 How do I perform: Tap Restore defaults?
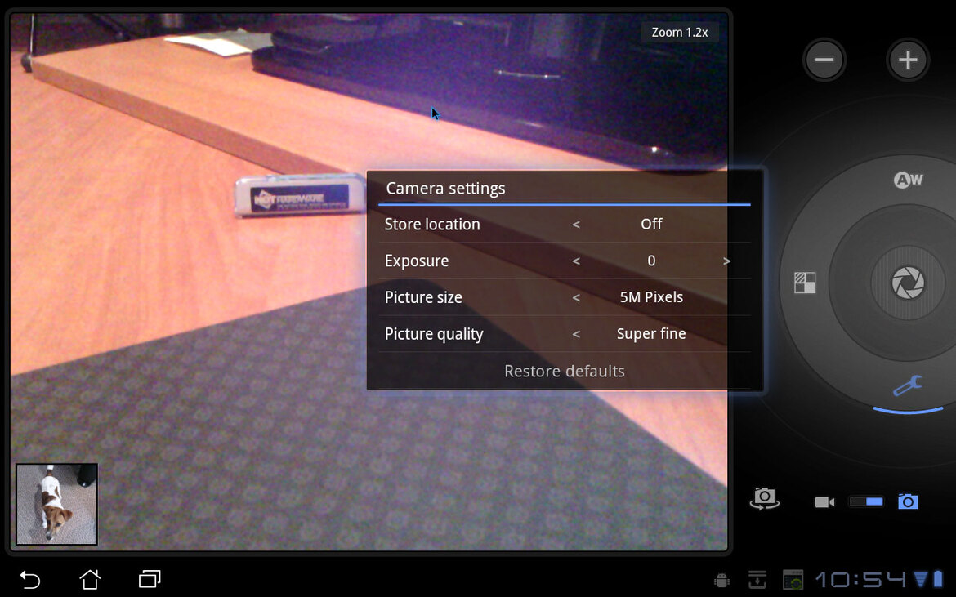[565, 371]
